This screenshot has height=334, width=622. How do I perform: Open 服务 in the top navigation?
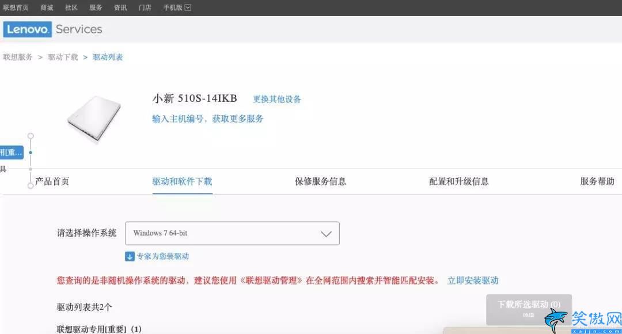pos(96,7)
